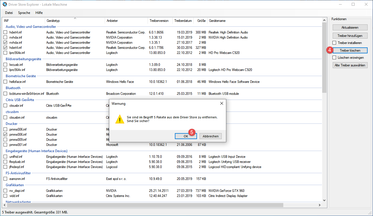Open the Datei menu
The height and width of the screenshot is (216, 373).
click(9, 13)
